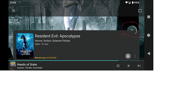Tap the cast to device icon
The width and height of the screenshot is (184, 103).
click(x=140, y=11)
